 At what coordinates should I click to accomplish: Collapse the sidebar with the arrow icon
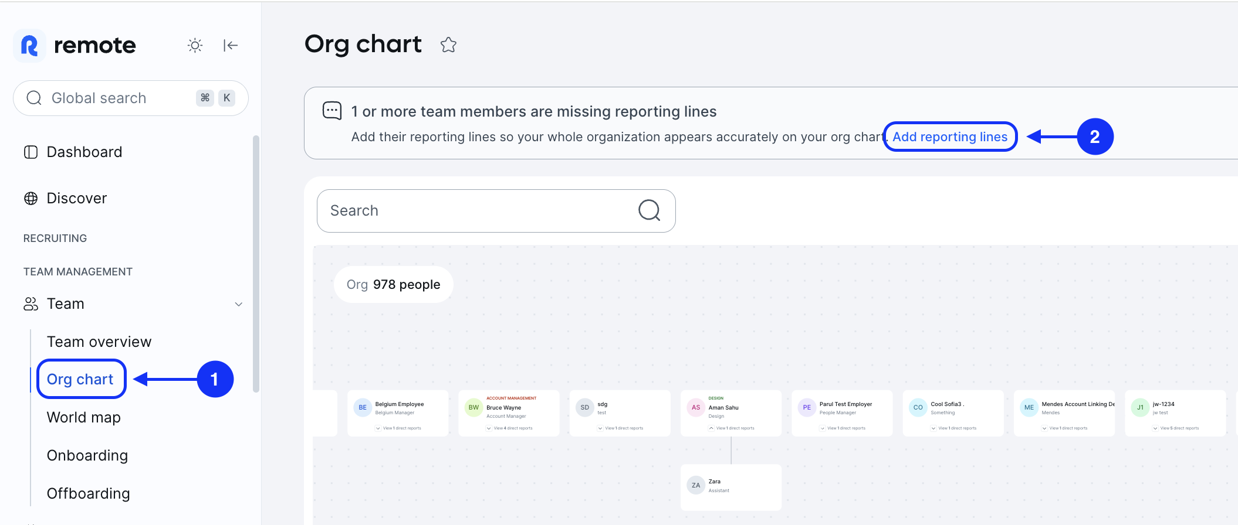pos(231,45)
